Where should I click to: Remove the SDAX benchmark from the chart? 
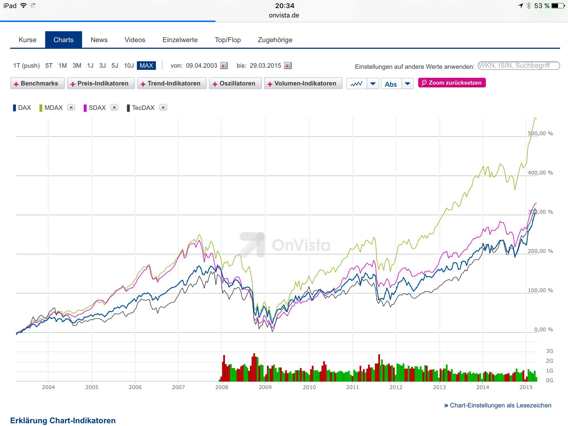point(114,108)
